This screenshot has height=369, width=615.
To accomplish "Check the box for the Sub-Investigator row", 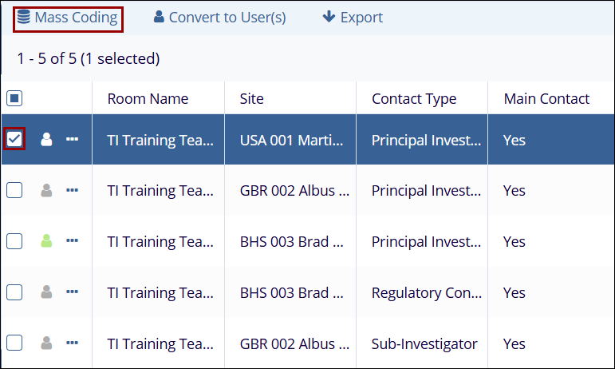I will pyautogui.click(x=14, y=343).
